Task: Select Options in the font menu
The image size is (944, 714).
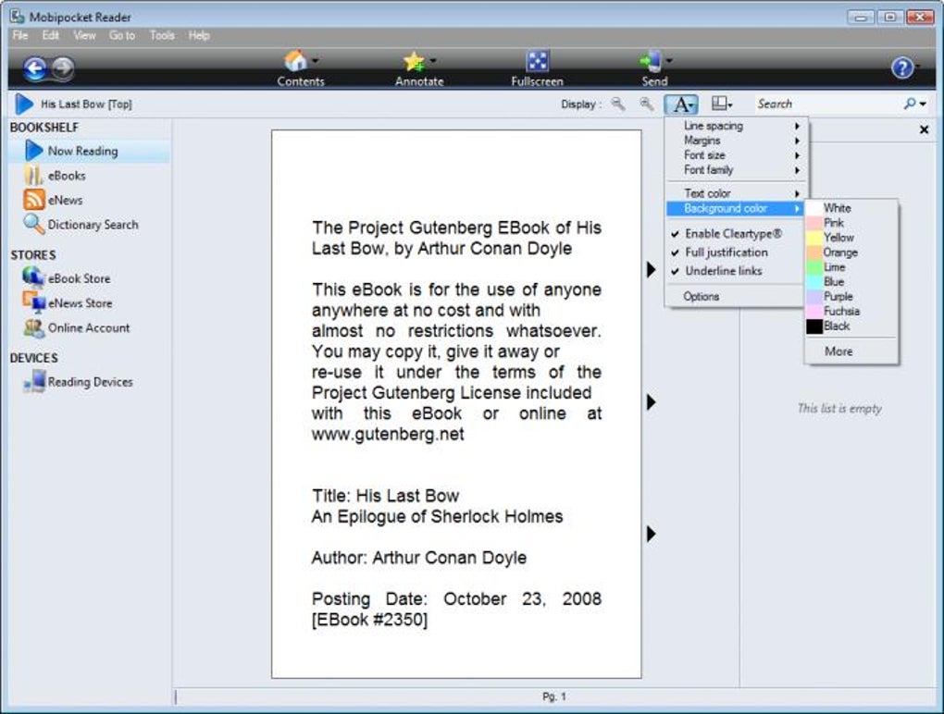Action: click(702, 296)
